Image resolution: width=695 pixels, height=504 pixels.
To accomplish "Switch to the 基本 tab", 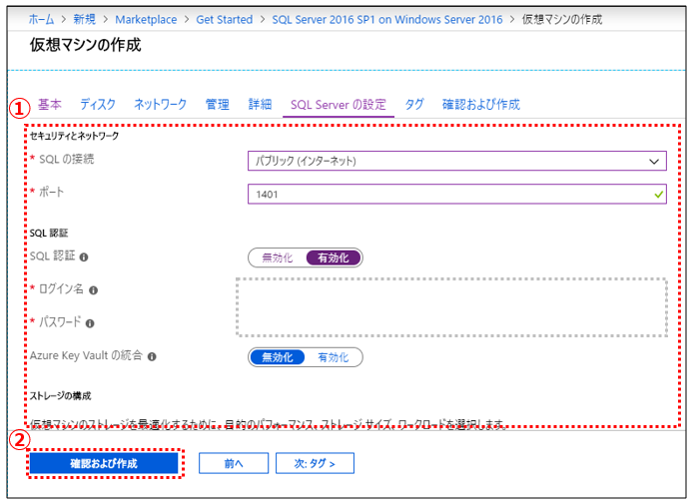I will coord(50,104).
